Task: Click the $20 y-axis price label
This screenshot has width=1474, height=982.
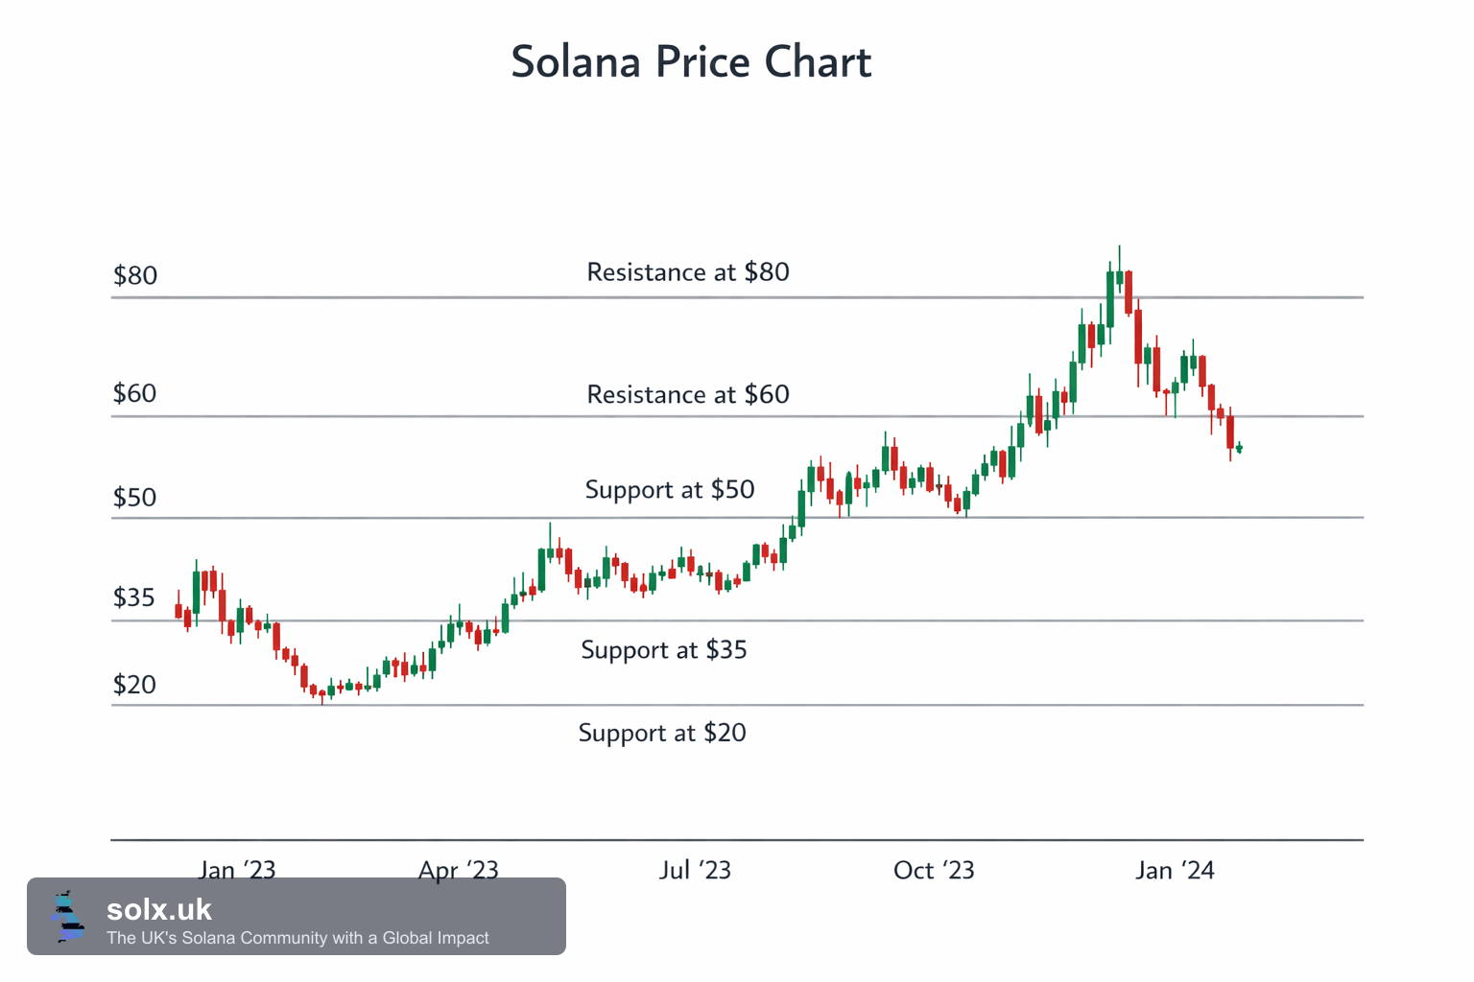Action: pyautogui.click(x=134, y=685)
